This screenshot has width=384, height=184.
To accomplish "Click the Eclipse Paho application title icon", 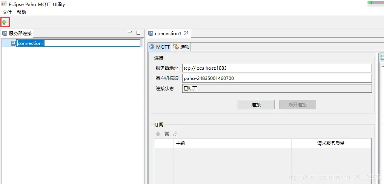I will pyautogui.click(x=4, y=4).
